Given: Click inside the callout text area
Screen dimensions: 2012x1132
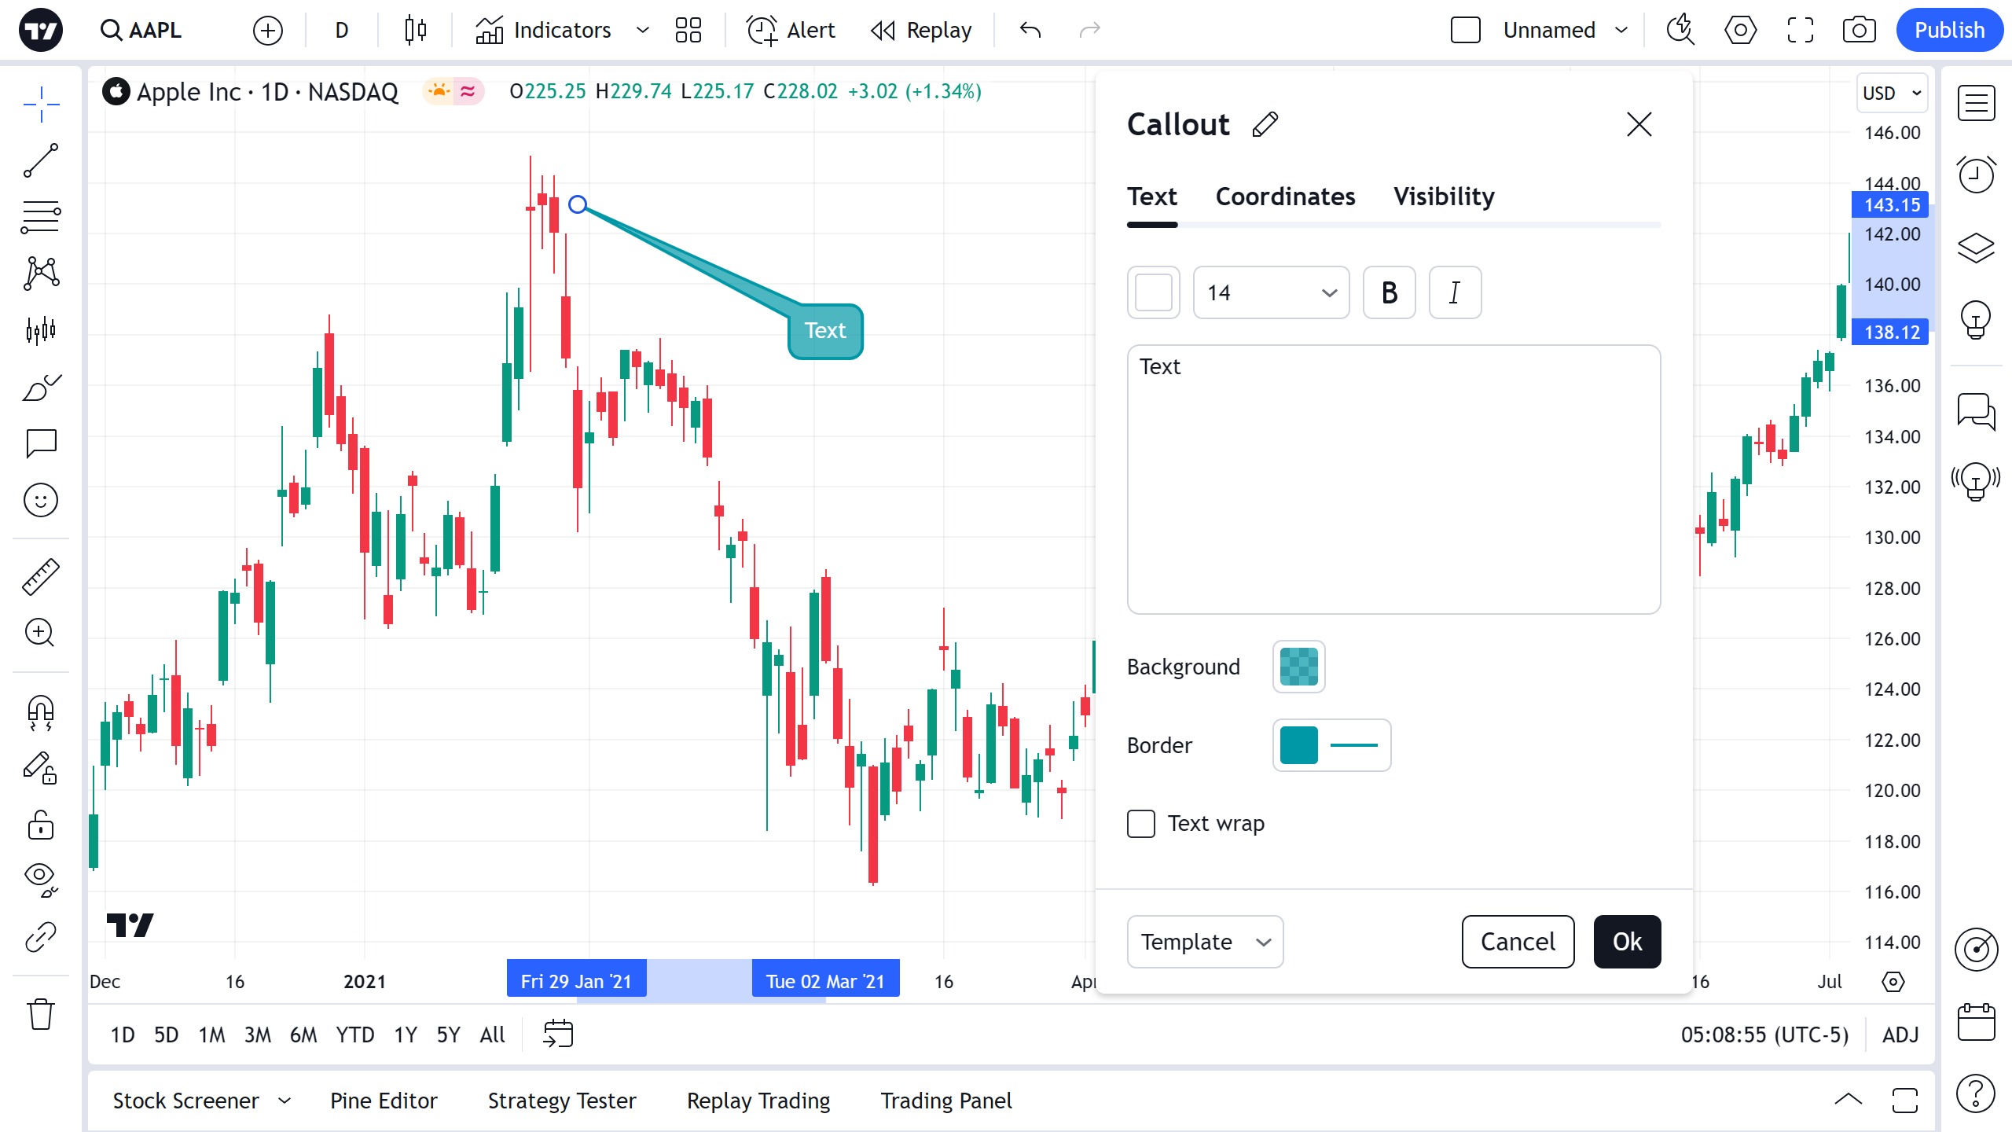Looking at the screenshot, I should click(1393, 480).
